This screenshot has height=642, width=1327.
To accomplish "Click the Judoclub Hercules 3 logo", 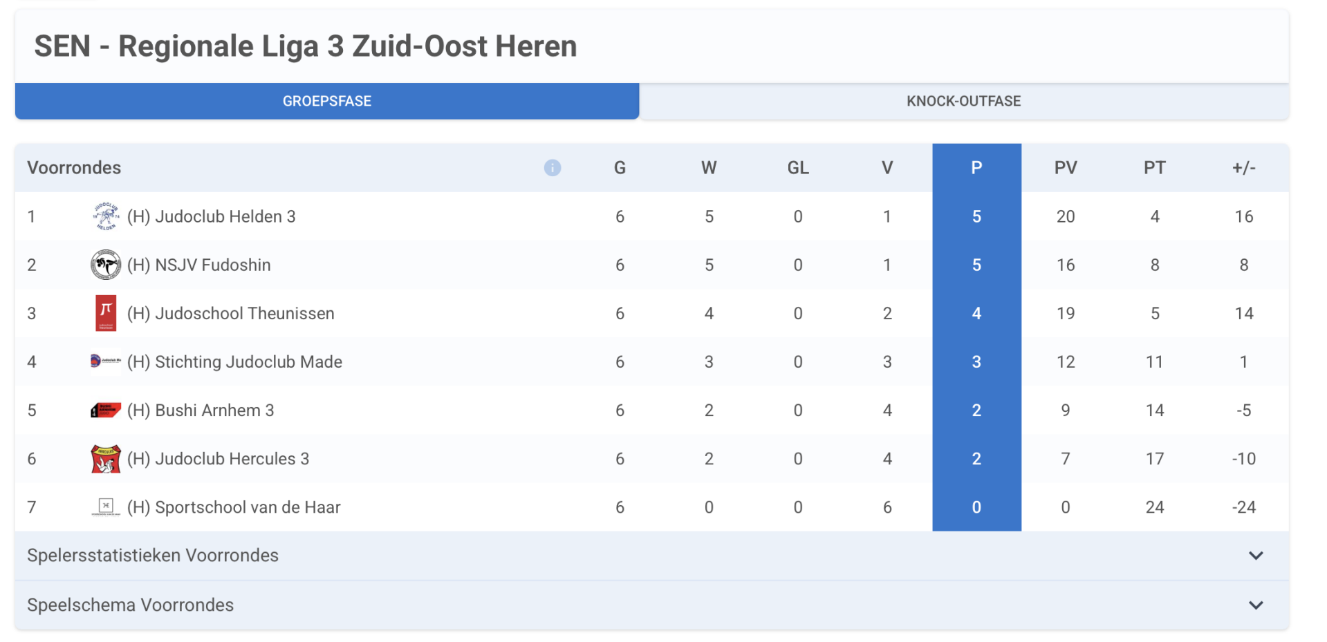I will click(x=106, y=459).
